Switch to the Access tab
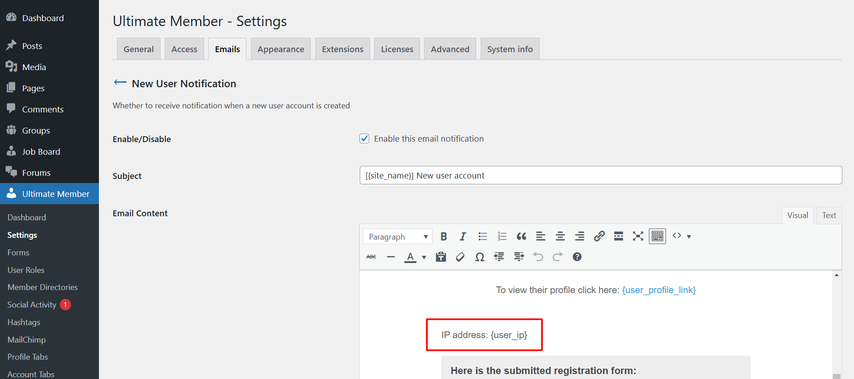 pyautogui.click(x=184, y=49)
